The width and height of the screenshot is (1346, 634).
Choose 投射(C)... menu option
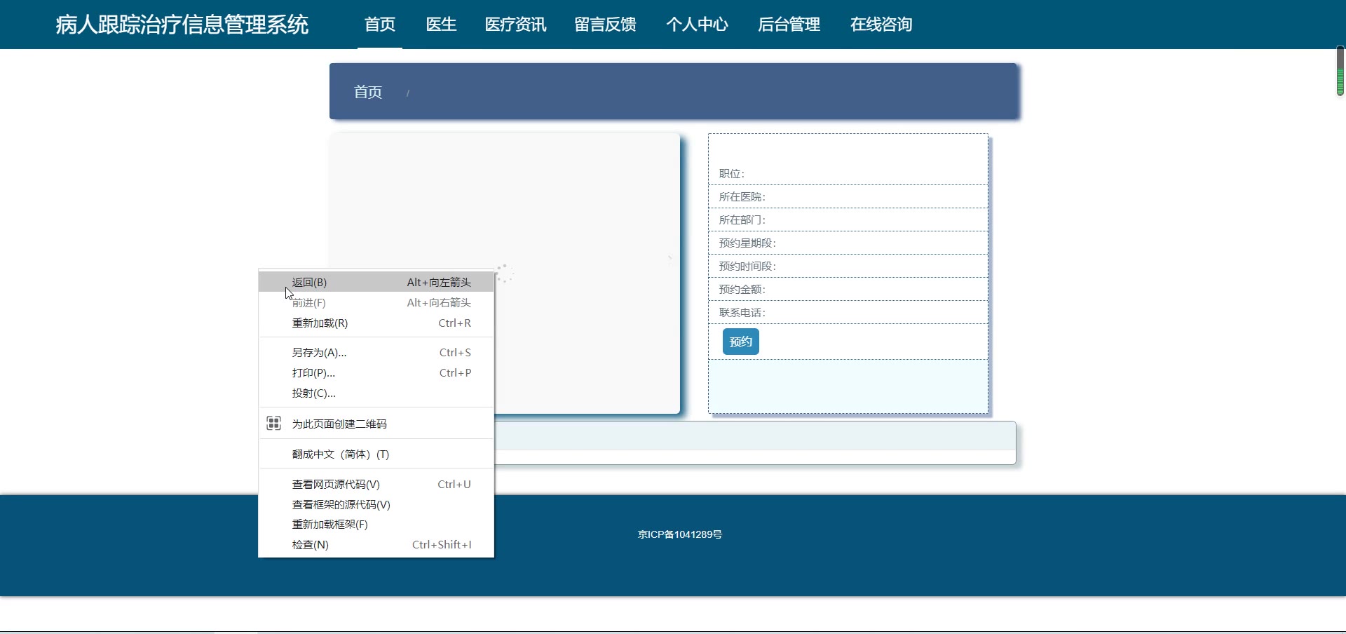point(313,393)
